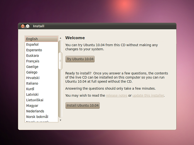Select Hrvatski in the language list
Viewport: 194px width, 145px height.
[41, 78]
